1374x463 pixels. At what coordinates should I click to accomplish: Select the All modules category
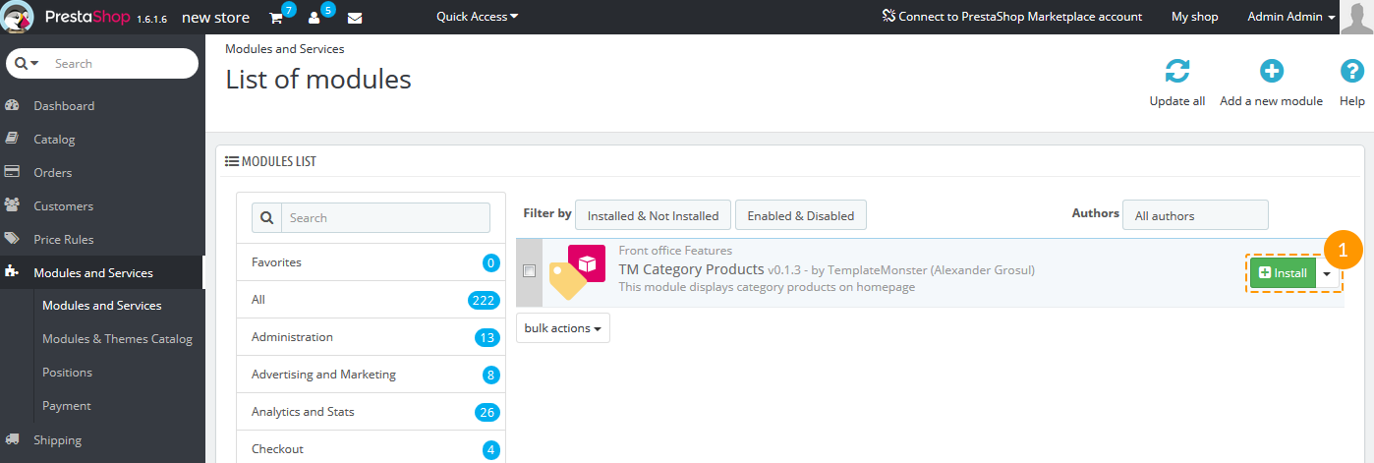[x=372, y=300]
